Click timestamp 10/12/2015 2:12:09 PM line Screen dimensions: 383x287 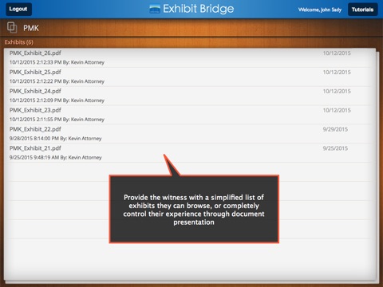point(57,100)
